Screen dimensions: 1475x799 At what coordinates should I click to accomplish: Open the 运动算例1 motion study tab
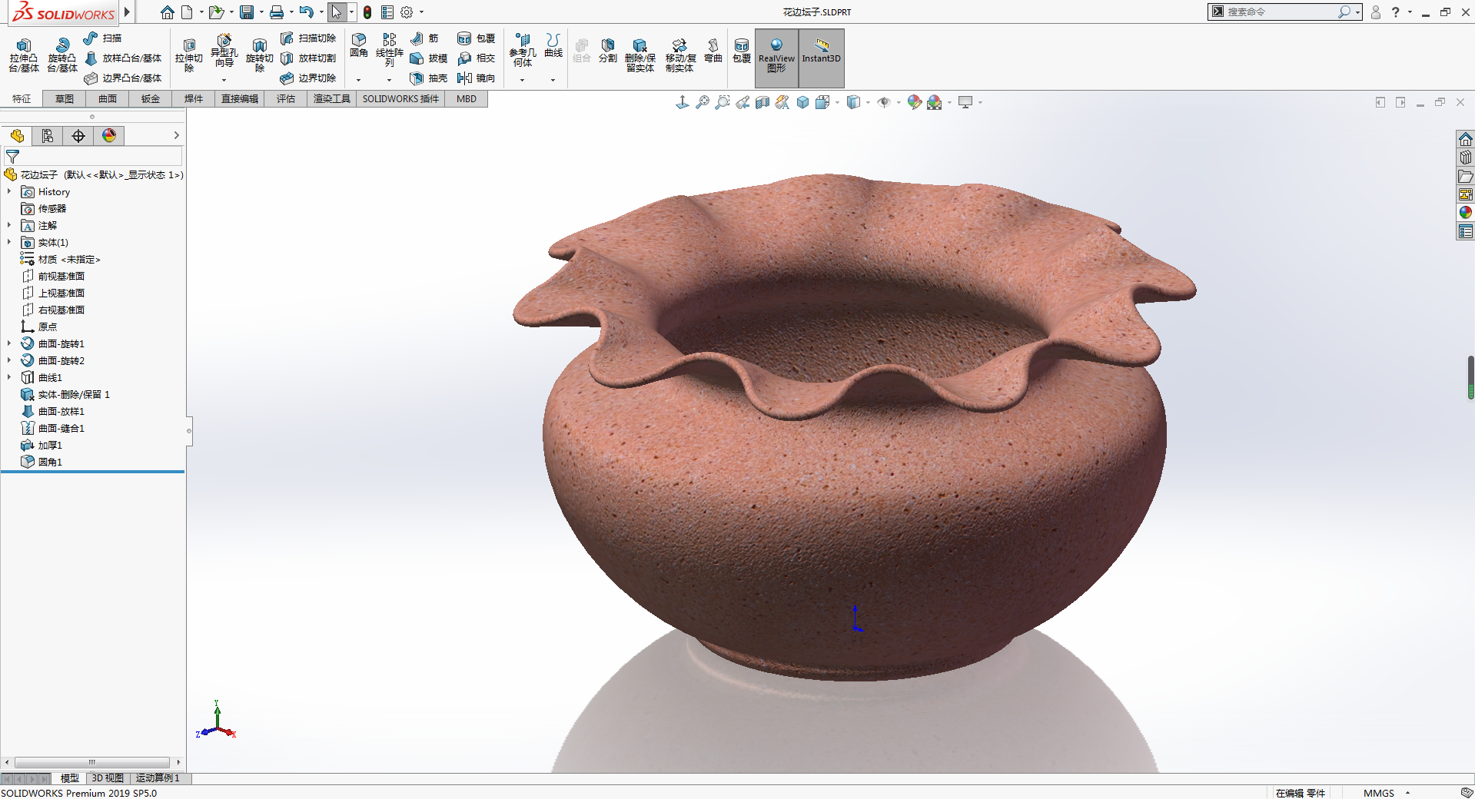[x=158, y=778]
